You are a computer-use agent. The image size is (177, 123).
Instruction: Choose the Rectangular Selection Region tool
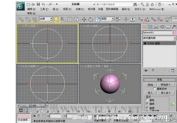[70, 19]
